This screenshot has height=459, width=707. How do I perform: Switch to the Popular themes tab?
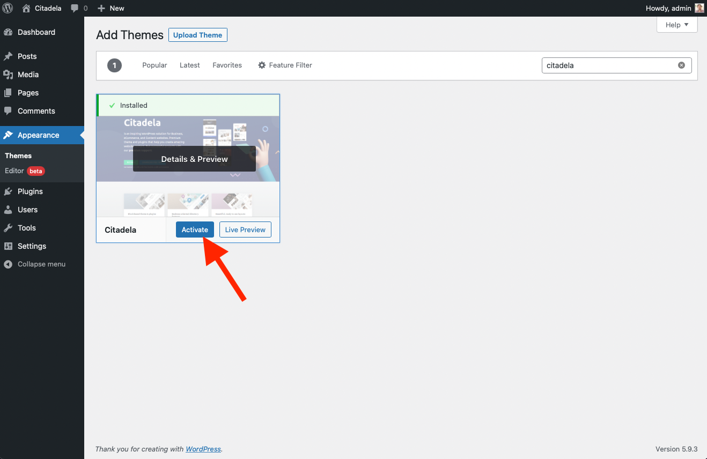point(154,65)
